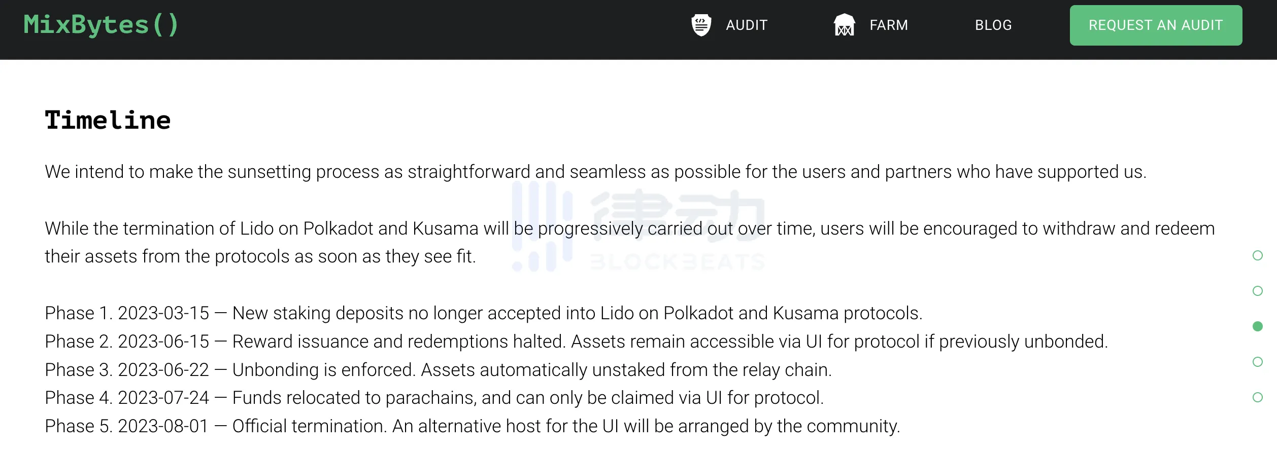Click the sunsetting process intro sentence
Screen dimensions: 1277x453
[x=595, y=172]
